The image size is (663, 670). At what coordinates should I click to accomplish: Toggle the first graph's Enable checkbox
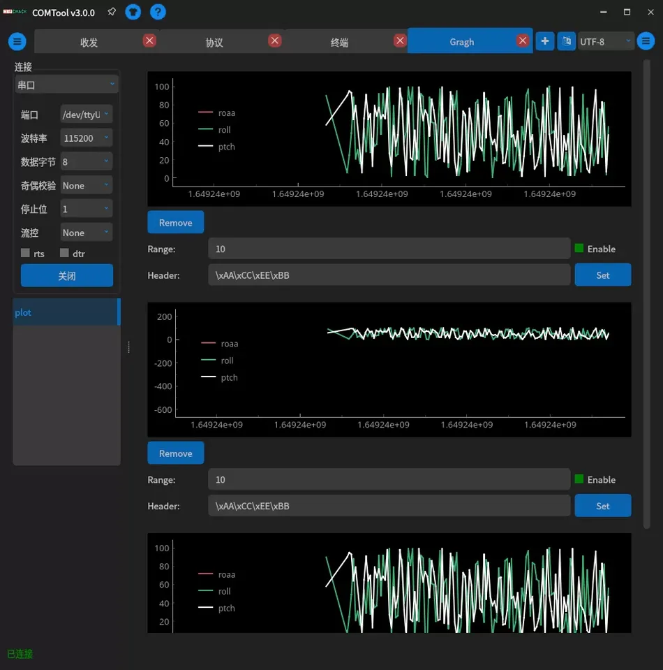tap(579, 249)
